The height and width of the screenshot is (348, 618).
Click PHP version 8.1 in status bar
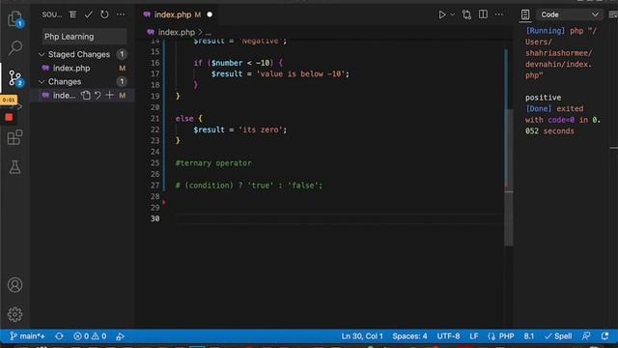tap(529, 336)
